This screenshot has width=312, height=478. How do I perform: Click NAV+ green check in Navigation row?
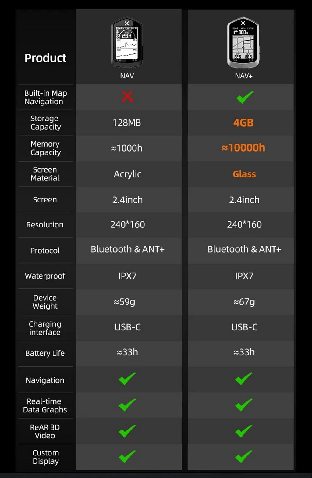[x=244, y=379]
